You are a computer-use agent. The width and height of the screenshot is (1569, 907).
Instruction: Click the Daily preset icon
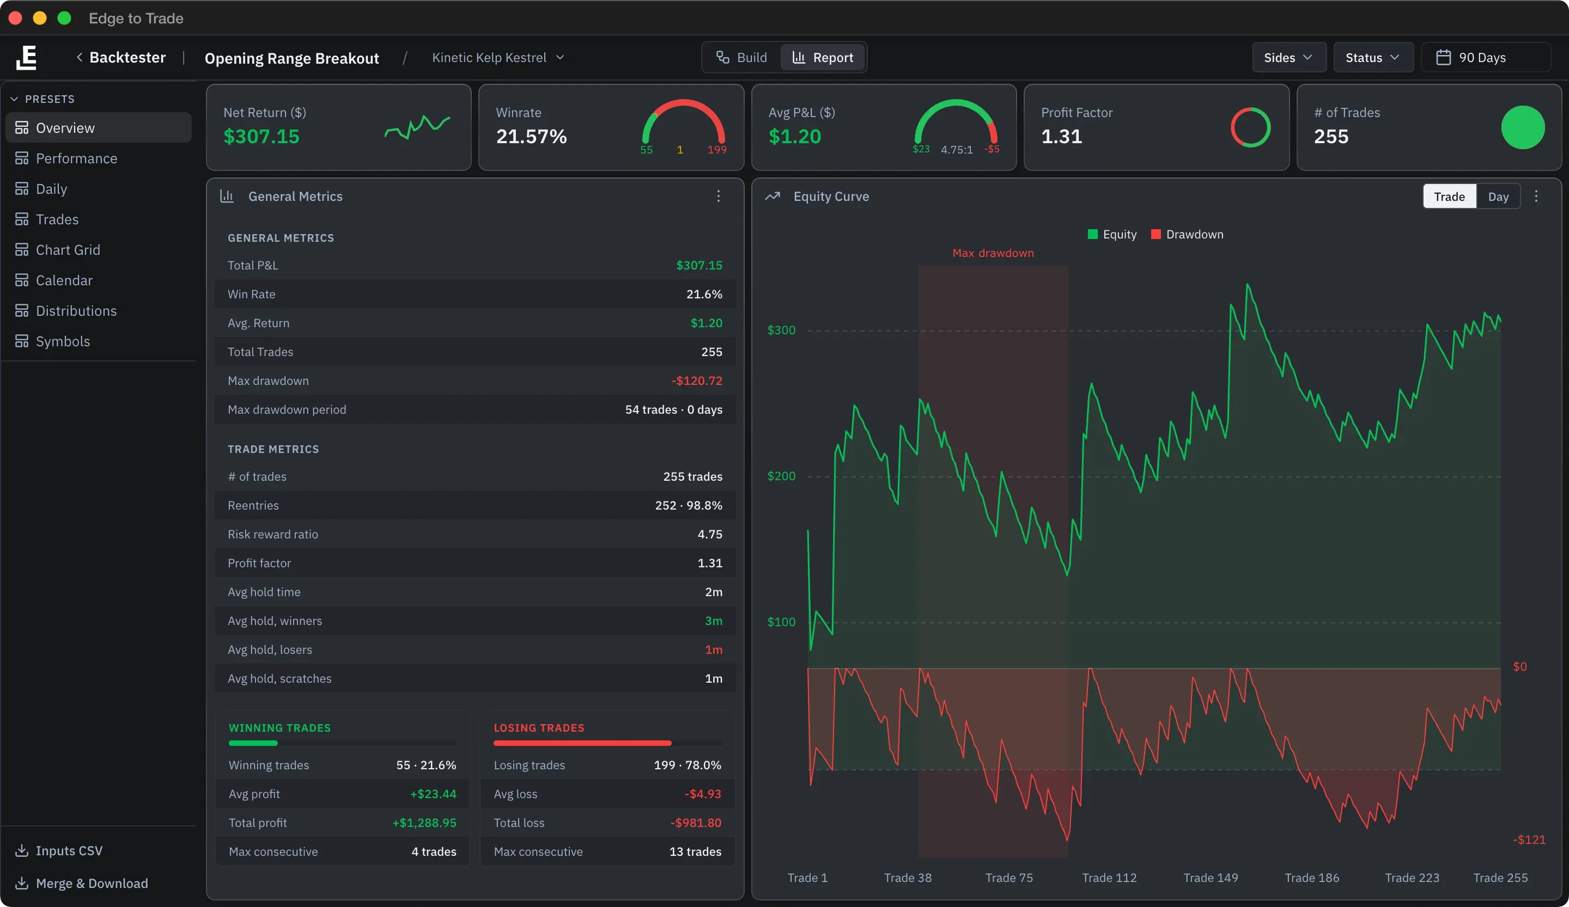point(22,188)
